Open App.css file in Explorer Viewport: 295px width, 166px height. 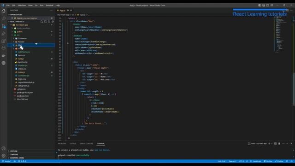click(22, 55)
